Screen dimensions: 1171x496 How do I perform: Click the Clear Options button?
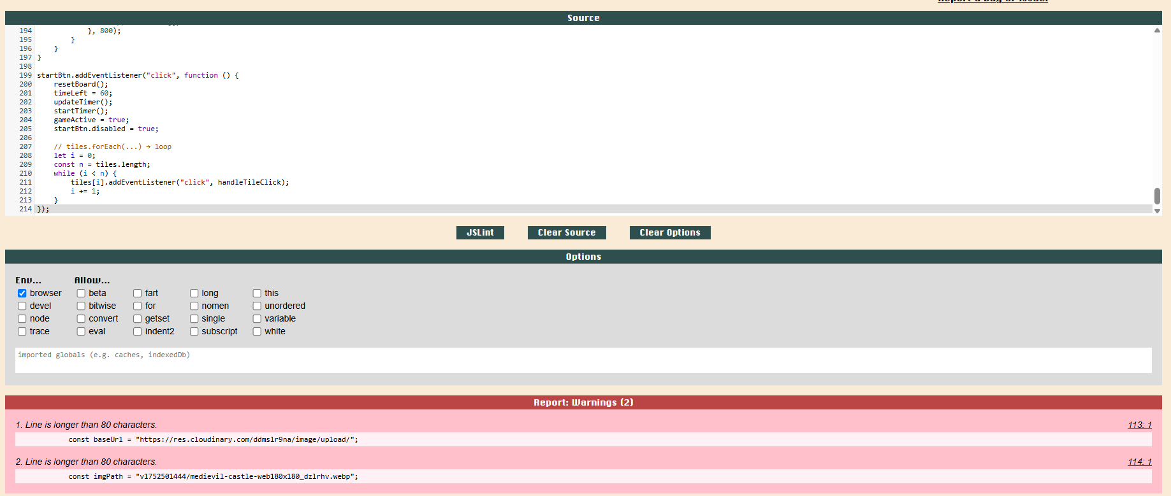click(670, 232)
